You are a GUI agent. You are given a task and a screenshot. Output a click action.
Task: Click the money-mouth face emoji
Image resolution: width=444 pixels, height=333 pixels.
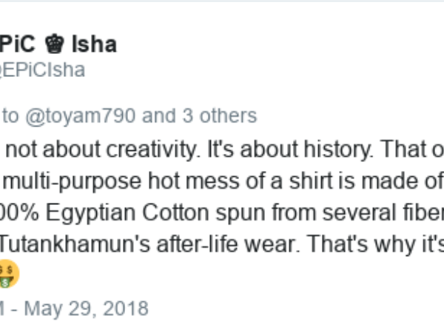[x=7, y=274]
